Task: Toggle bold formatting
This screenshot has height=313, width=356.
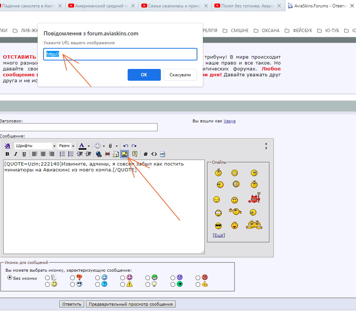Action: click(x=7, y=154)
